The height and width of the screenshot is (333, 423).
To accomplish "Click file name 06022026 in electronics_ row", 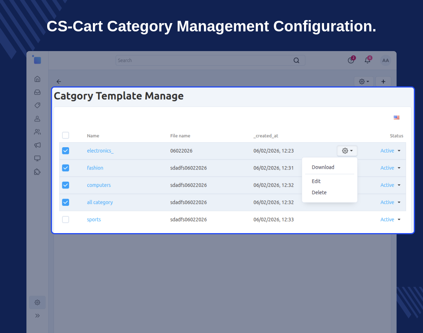I will tap(181, 151).
